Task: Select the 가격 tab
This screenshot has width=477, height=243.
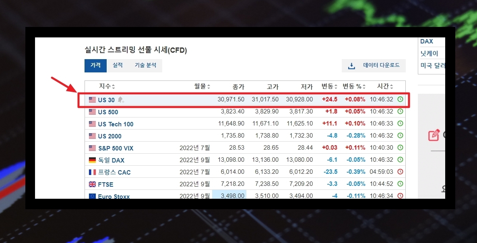Action: click(95, 66)
